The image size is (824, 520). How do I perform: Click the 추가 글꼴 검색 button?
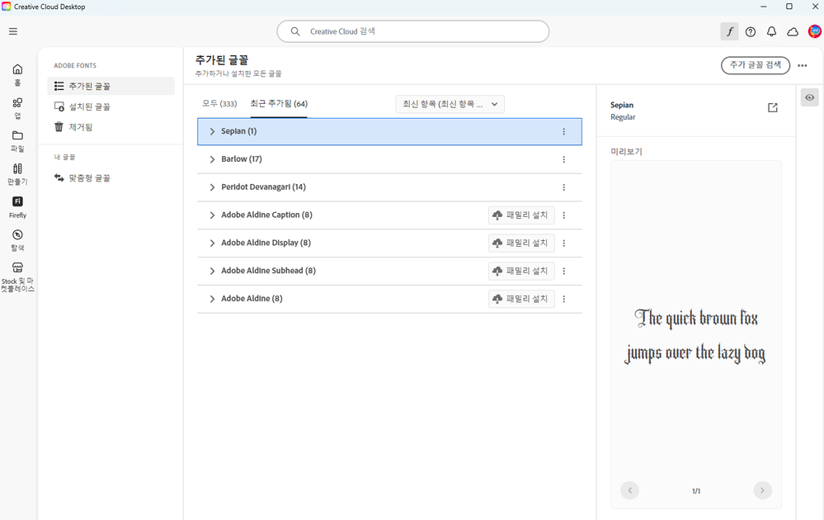pyautogui.click(x=756, y=65)
